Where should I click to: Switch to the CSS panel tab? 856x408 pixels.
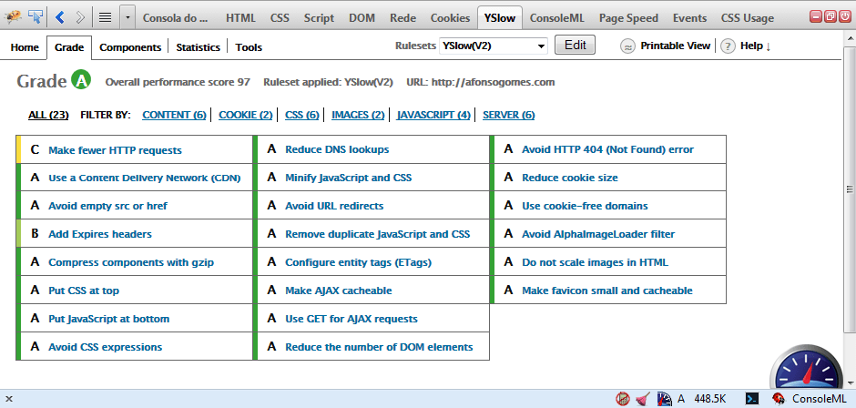(280, 18)
